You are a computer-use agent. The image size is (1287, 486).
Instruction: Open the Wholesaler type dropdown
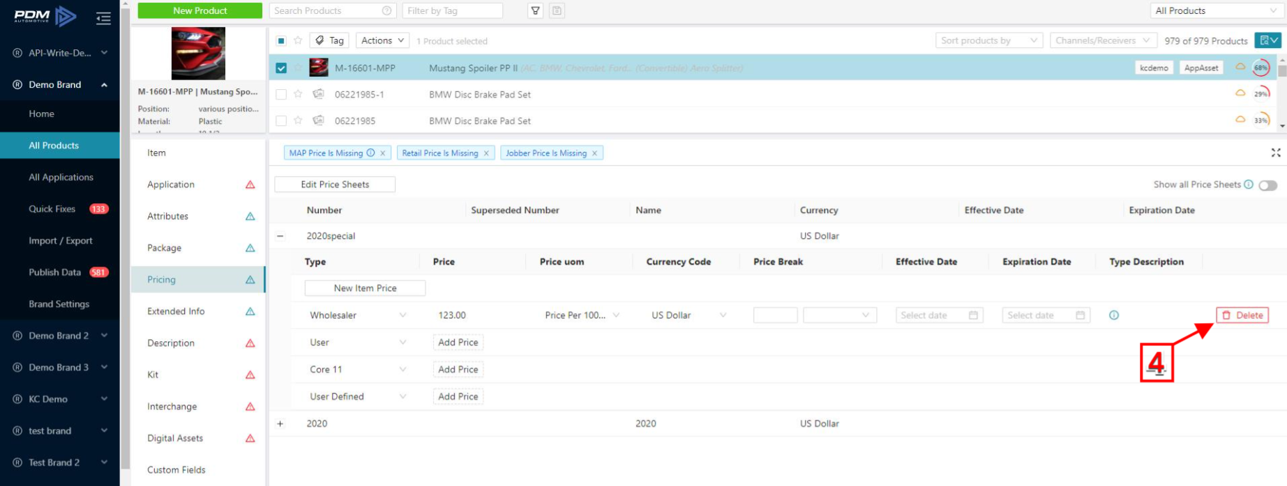tap(358, 315)
